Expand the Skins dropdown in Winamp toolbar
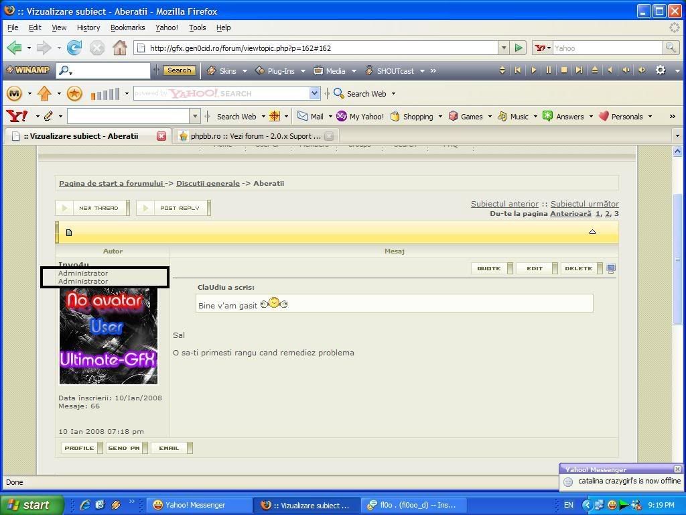 click(x=245, y=71)
